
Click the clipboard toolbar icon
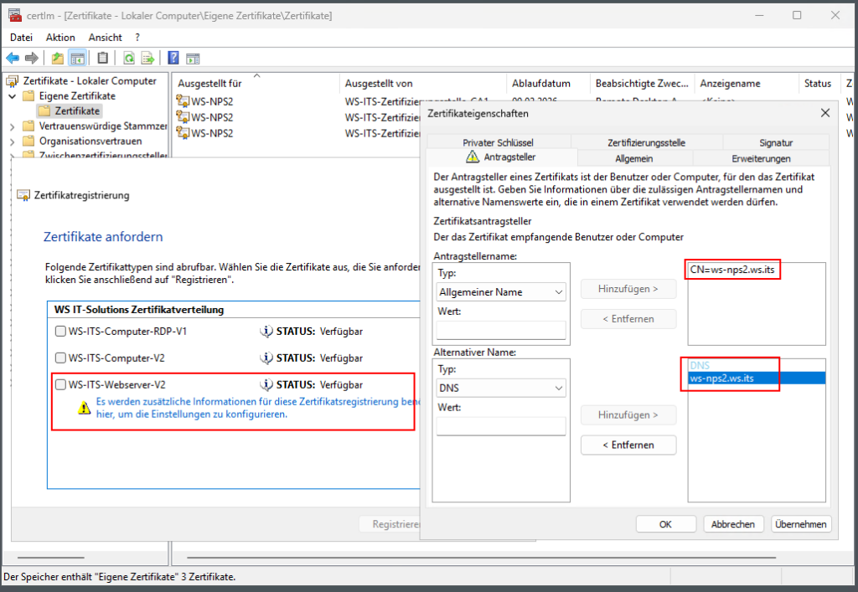click(x=102, y=58)
